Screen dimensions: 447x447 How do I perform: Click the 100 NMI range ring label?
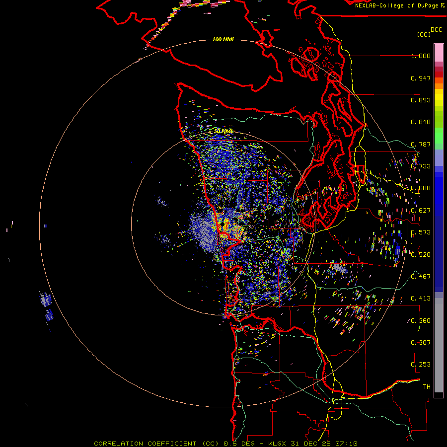[x=223, y=39]
